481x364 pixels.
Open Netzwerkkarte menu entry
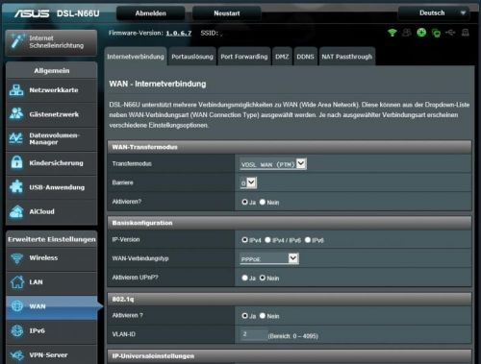52,90
